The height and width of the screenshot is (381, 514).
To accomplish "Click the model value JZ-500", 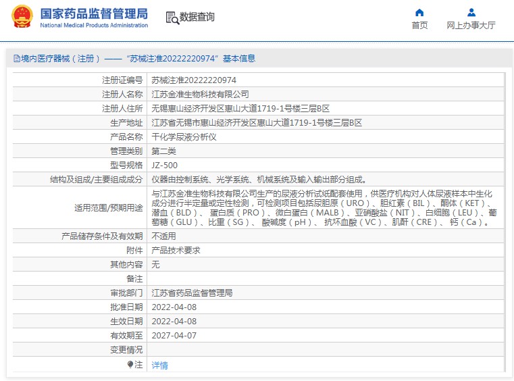I will click(165, 166).
